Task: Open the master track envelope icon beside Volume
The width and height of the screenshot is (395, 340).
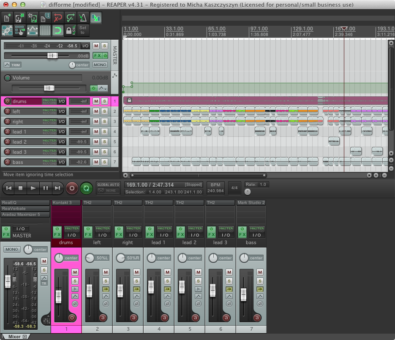Action: click(x=114, y=76)
